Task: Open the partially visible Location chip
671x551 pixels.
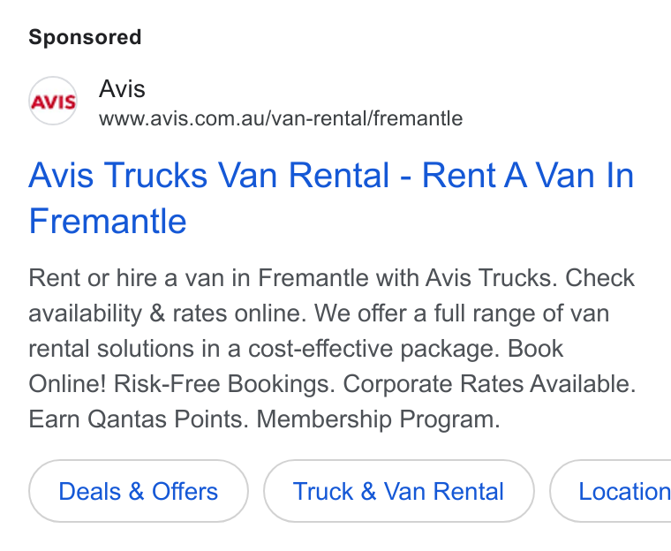Action: (611, 491)
